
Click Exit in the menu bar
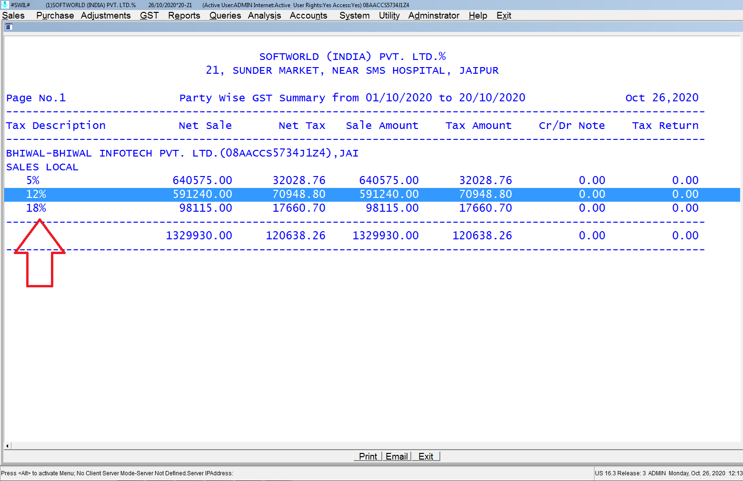click(504, 15)
